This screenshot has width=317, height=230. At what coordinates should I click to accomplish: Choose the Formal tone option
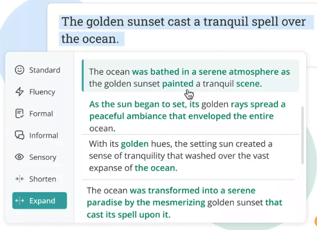pos(41,113)
